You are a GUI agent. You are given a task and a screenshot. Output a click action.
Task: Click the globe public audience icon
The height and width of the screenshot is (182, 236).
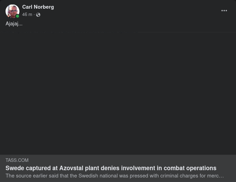[x=38, y=15]
